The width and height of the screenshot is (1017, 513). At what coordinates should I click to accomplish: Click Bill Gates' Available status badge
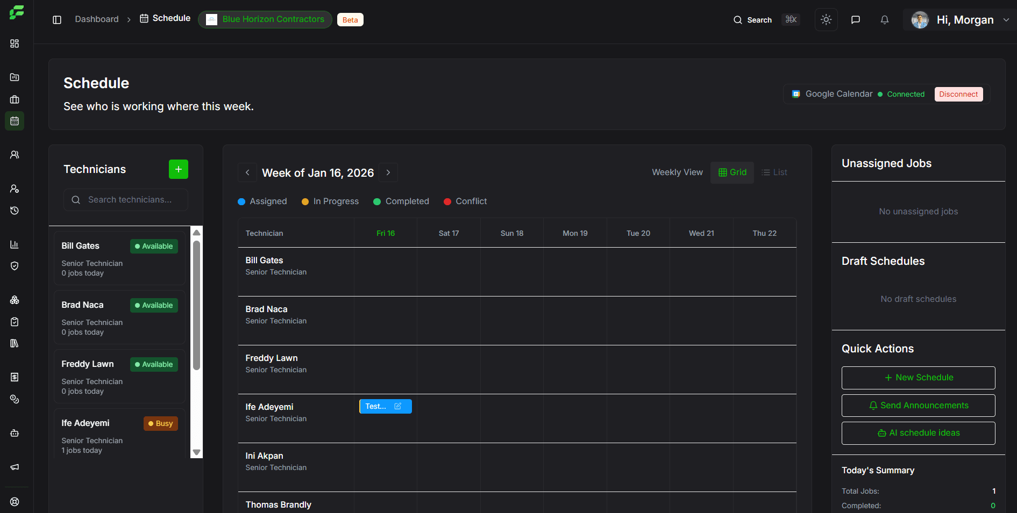point(154,246)
